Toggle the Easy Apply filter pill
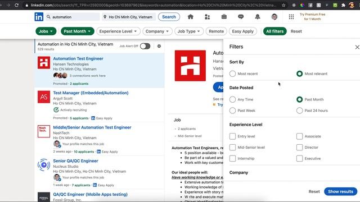The image size is (360, 202). click(x=242, y=31)
